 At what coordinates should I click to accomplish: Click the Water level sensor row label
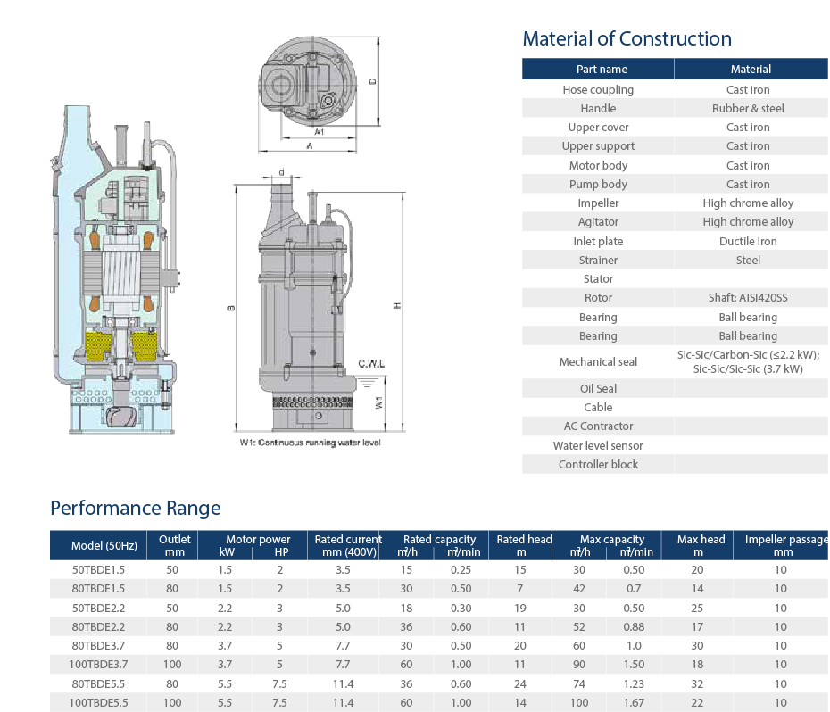[x=598, y=445]
